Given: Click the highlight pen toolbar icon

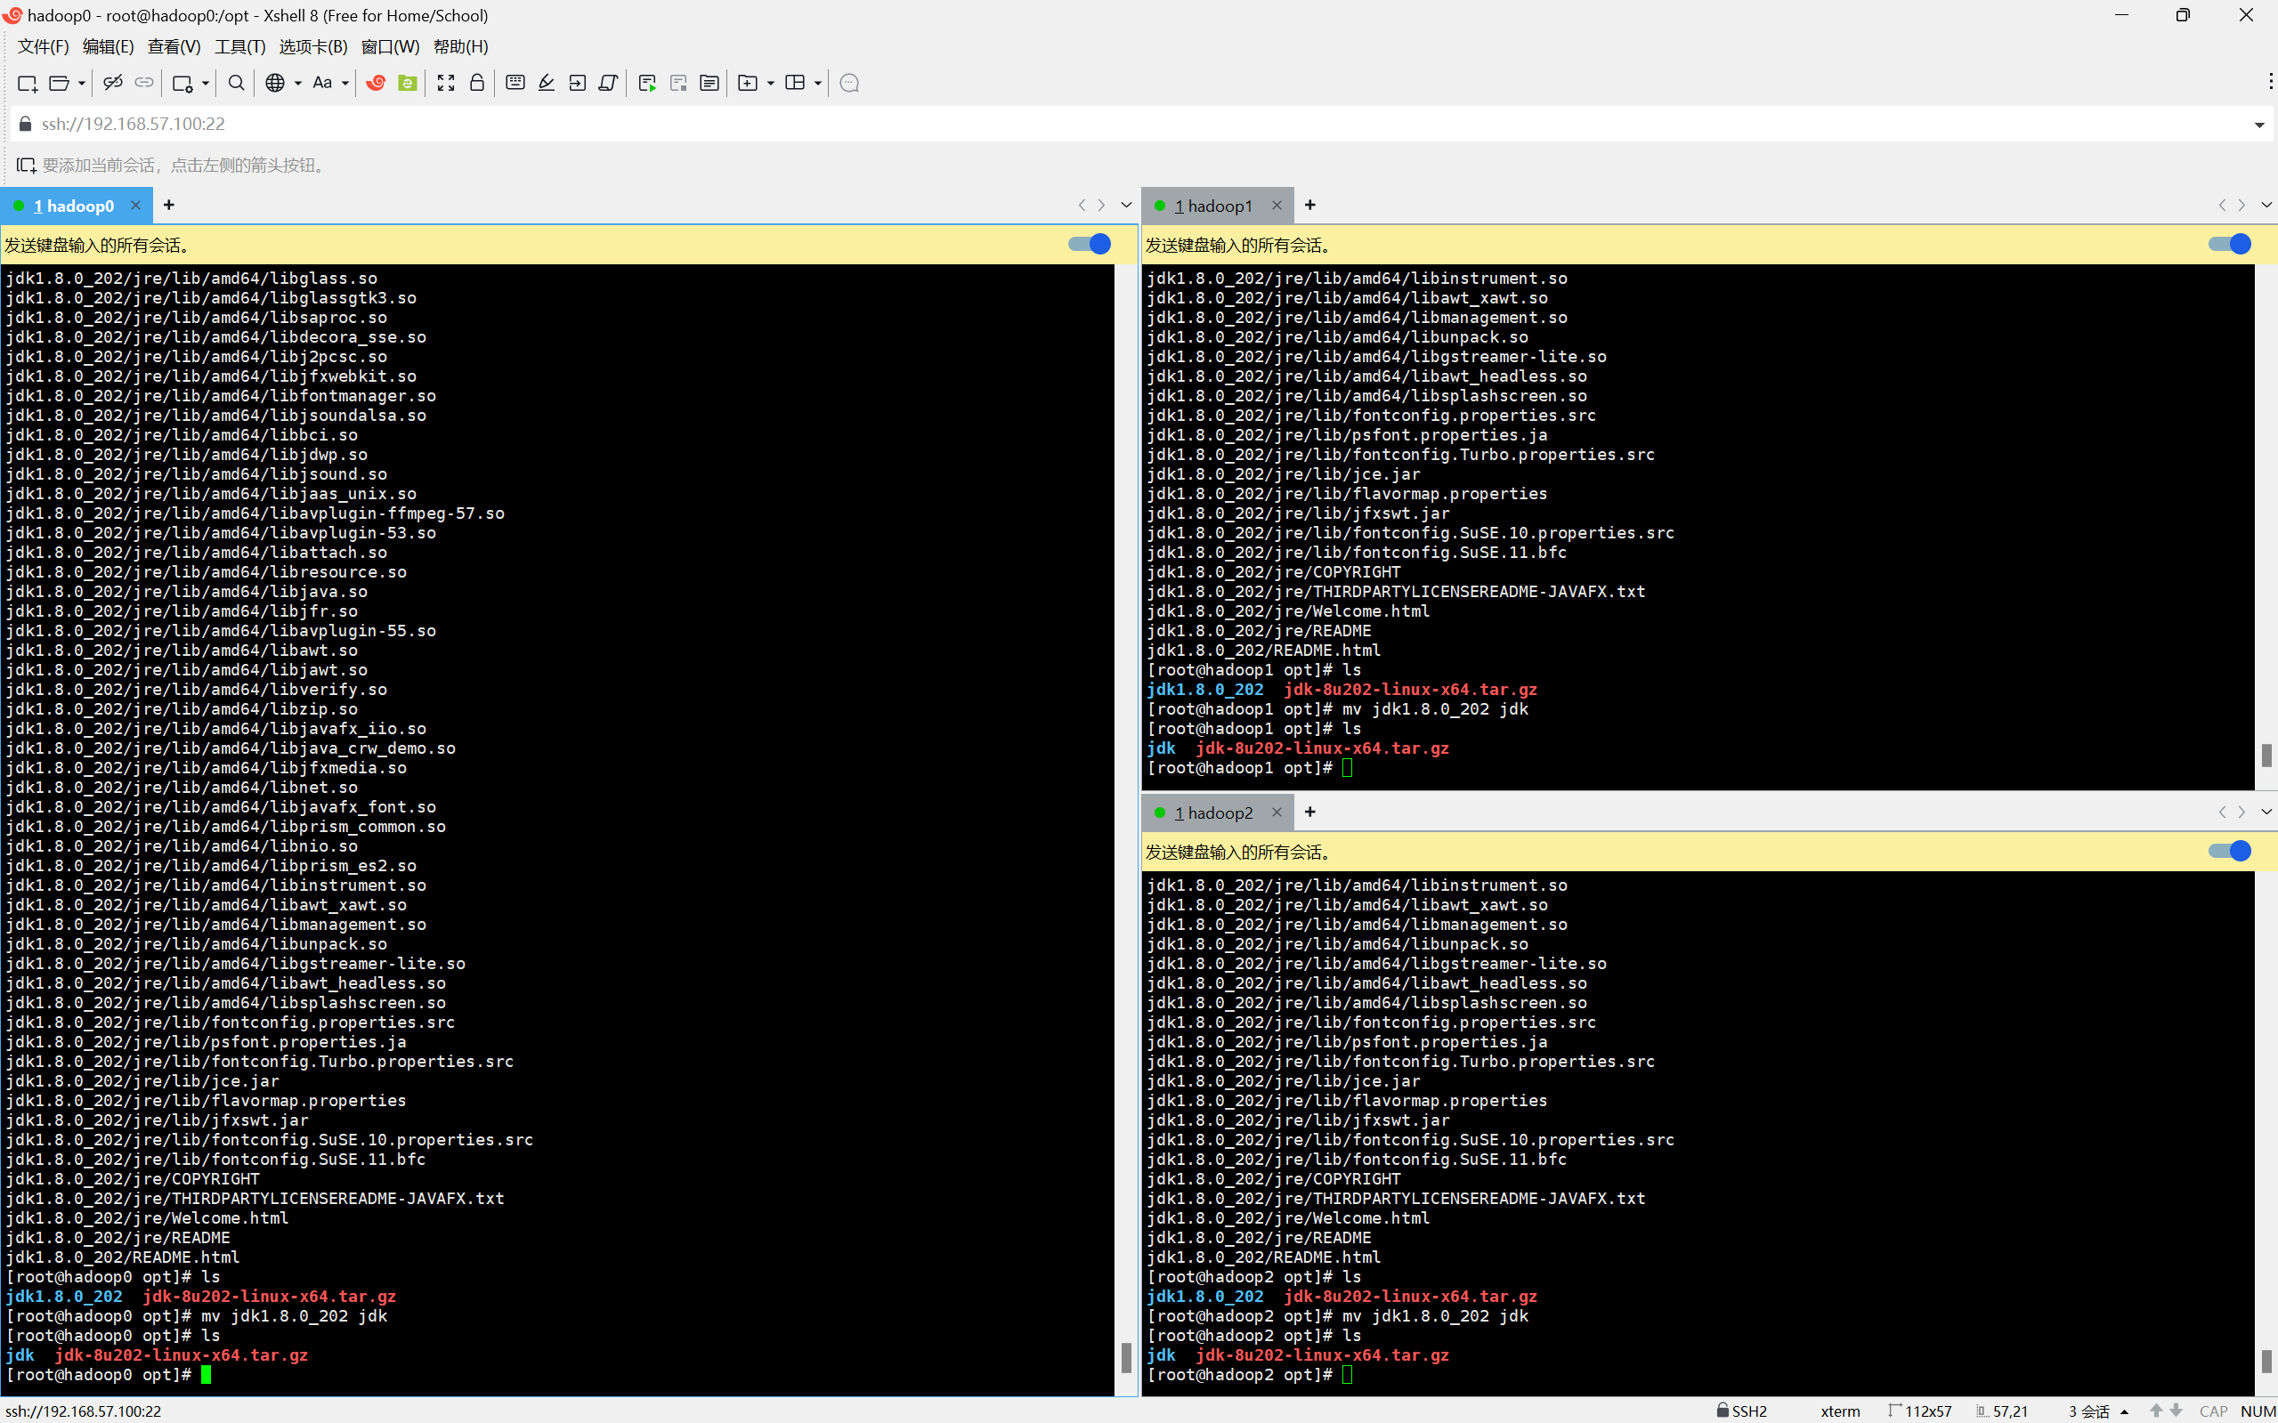Looking at the screenshot, I should [x=546, y=83].
